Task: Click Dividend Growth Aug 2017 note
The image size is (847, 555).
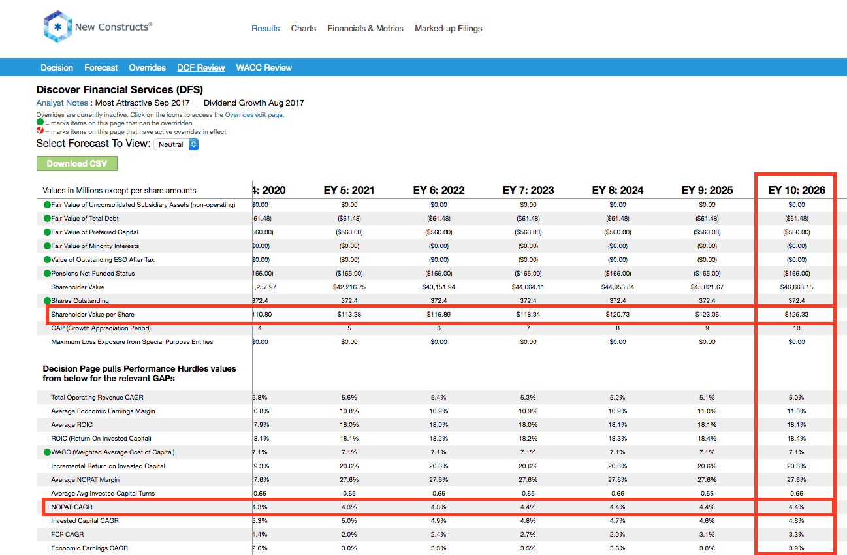Action: coord(254,103)
